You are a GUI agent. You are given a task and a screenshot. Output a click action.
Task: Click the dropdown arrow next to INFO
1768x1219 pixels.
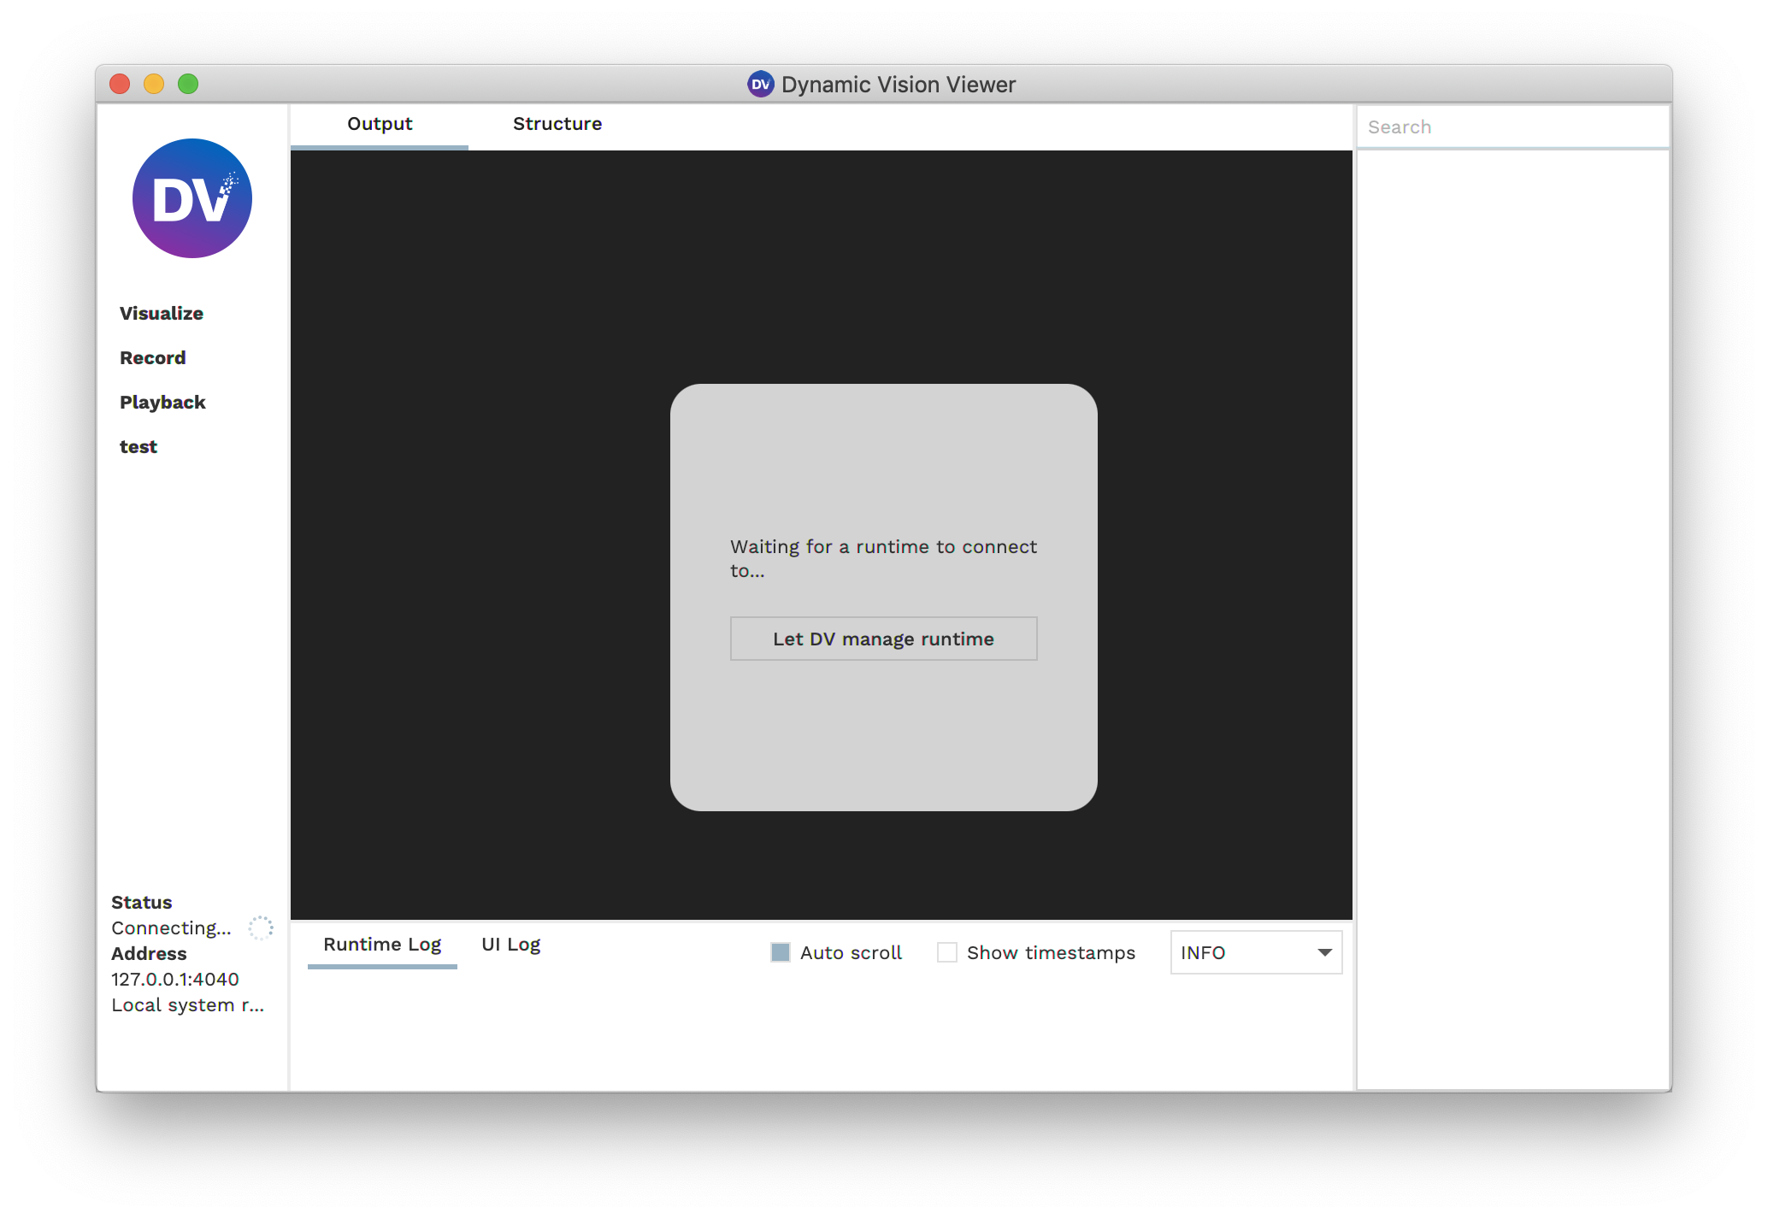point(1324,952)
